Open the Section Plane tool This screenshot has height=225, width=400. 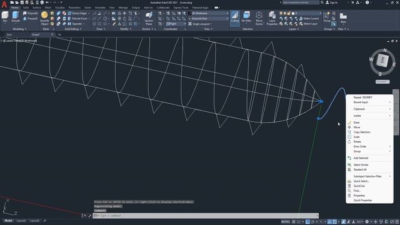149,18
